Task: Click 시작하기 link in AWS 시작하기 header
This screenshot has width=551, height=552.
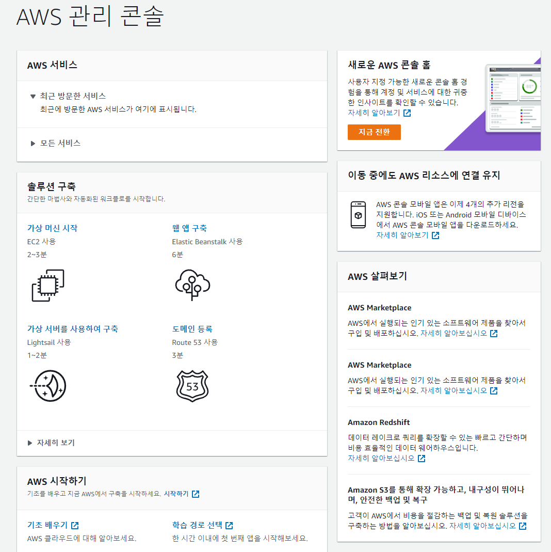Action: click(176, 494)
